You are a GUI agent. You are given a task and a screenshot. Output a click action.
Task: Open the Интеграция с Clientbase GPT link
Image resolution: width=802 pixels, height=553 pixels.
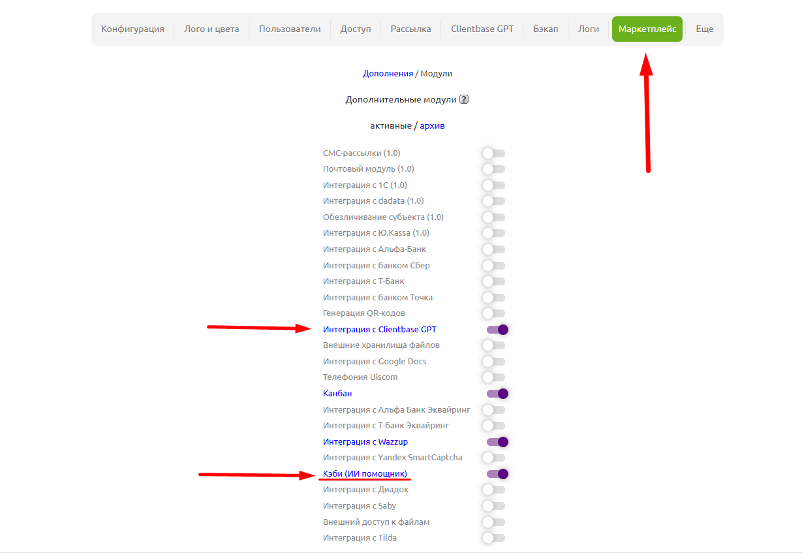pos(380,330)
